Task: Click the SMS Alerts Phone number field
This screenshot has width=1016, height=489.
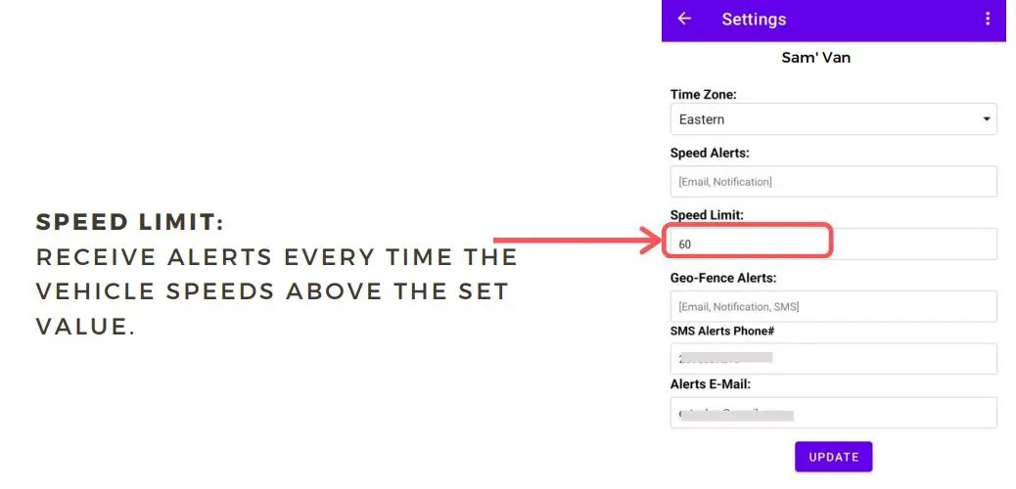Action: [833, 359]
